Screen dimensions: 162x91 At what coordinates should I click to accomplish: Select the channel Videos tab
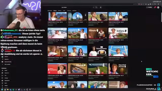click(55, 11)
